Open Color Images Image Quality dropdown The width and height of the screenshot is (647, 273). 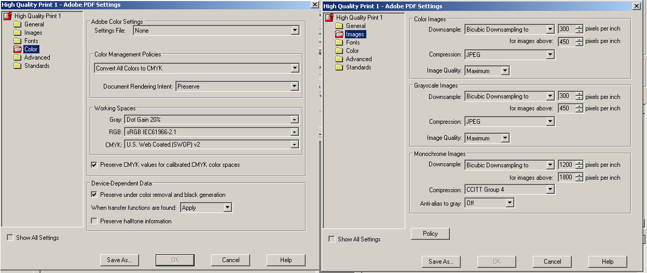(x=487, y=71)
